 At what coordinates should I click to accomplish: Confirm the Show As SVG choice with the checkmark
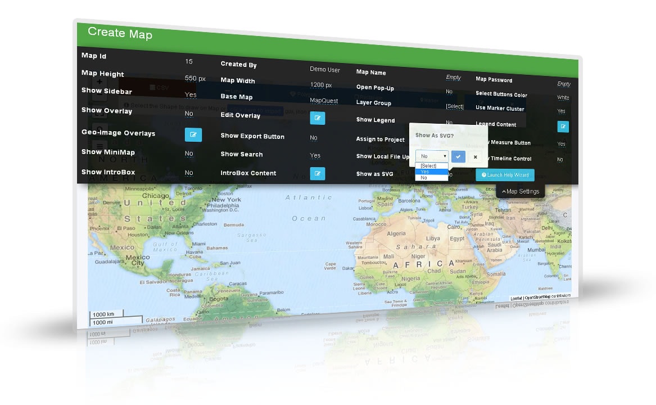click(458, 157)
